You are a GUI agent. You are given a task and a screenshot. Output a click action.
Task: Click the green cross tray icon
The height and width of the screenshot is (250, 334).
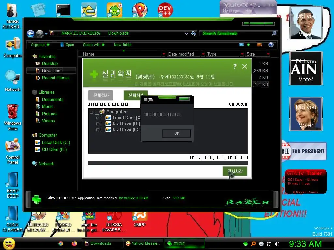point(245,244)
